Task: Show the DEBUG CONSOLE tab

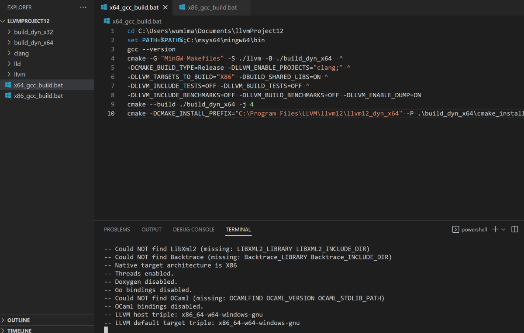Action: pyautogui.click(x=193, y=229)
